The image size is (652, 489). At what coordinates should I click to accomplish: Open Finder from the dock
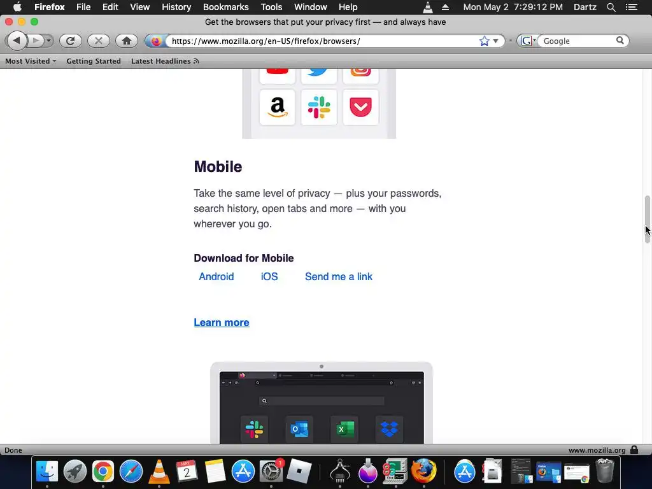pyautogui.click(x=47, y=471)
